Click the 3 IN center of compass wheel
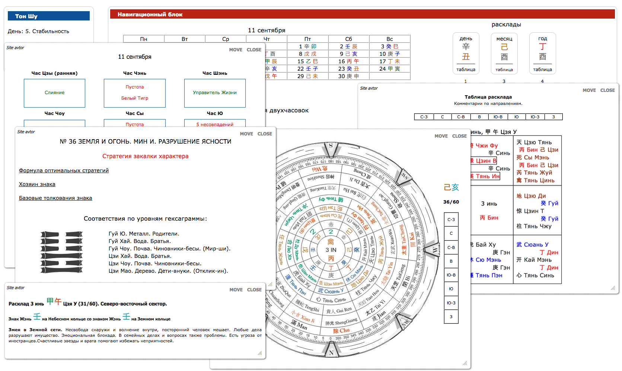Image resolution: width=622 pixels, height=371 pixels. 331,250
